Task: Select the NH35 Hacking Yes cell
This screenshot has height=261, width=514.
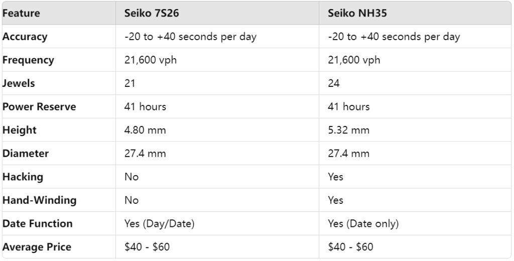Action: click(x=335, y=177)
